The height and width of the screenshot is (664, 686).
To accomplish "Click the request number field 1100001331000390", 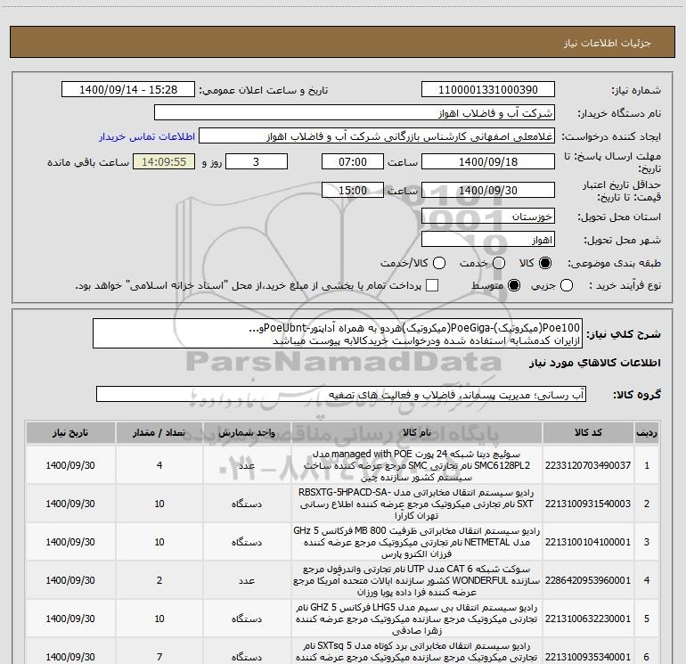I will pyautogui.click(x=488, y=90).
